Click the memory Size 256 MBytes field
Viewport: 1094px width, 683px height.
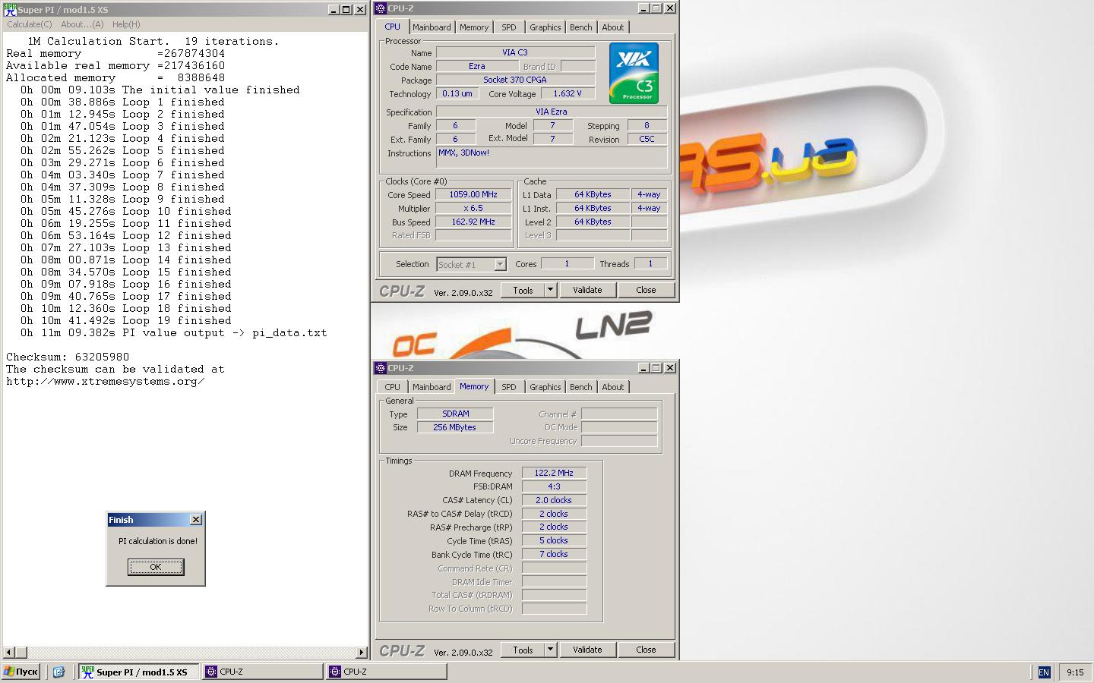pyautogui.click(x=455, y=427)
